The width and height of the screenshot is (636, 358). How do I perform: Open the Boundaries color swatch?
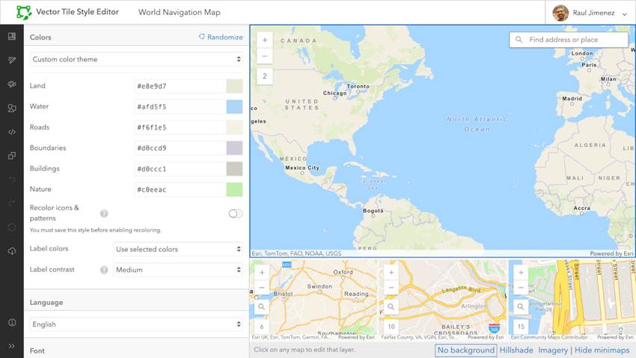tap(234, 148)
